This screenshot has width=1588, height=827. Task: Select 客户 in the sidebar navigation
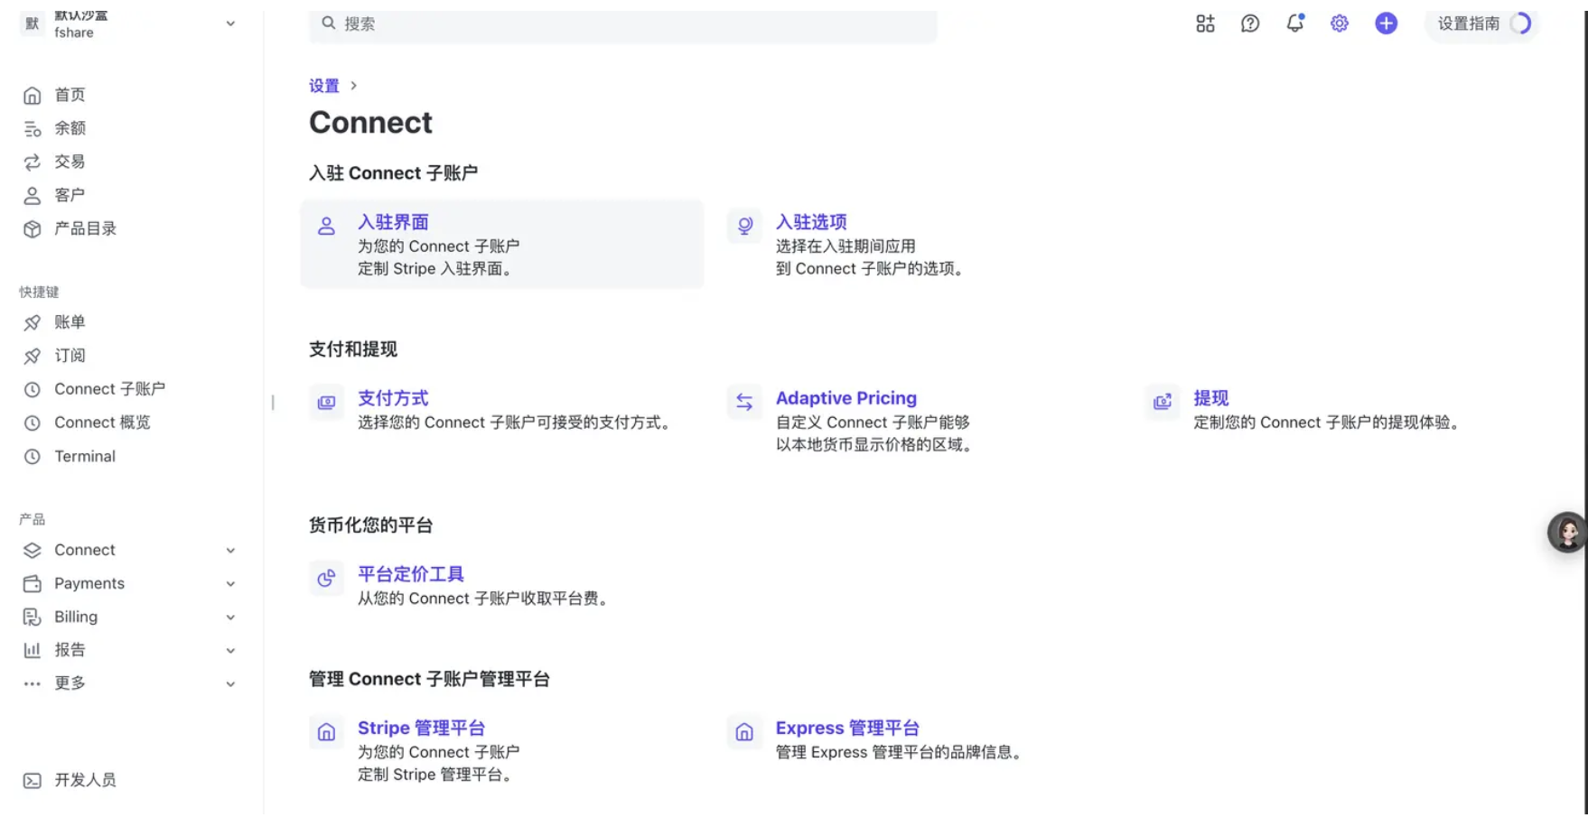[70, 195]
